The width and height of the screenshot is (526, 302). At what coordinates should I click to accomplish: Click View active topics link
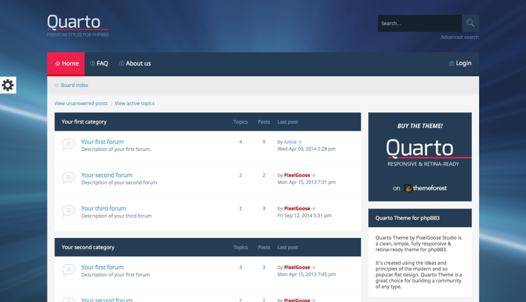[135, 104]
